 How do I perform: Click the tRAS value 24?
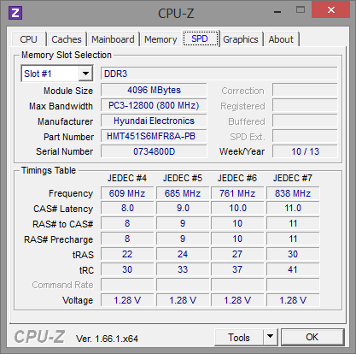183,254
